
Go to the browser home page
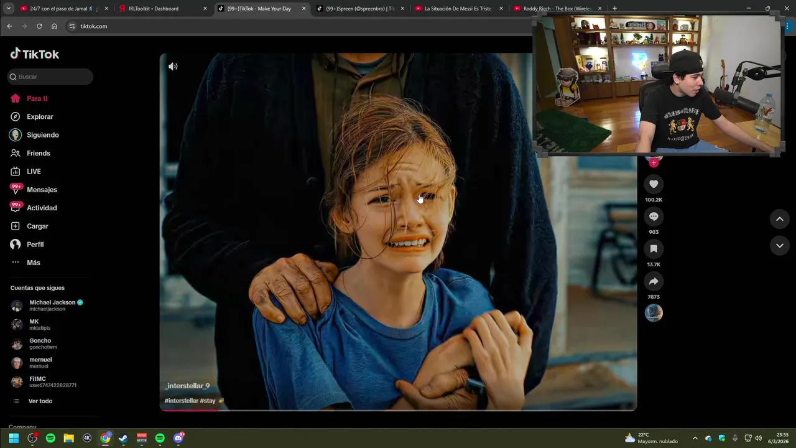[x=54, y=26]
